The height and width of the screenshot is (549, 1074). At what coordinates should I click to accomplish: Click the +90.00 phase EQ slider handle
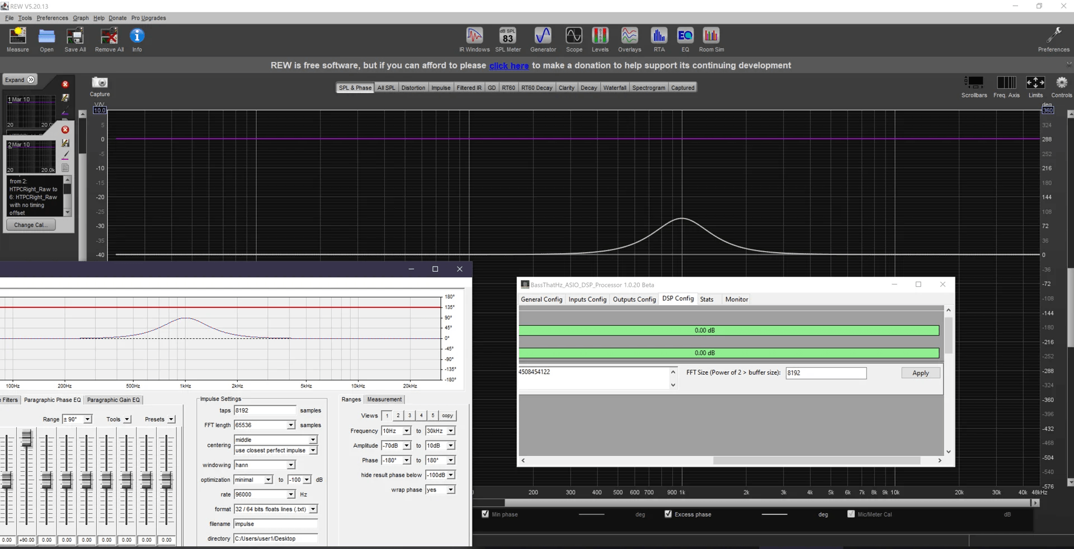tap(27, 438)
